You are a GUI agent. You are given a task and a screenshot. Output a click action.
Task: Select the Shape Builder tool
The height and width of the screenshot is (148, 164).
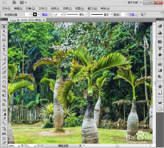[x=4, y=100]
